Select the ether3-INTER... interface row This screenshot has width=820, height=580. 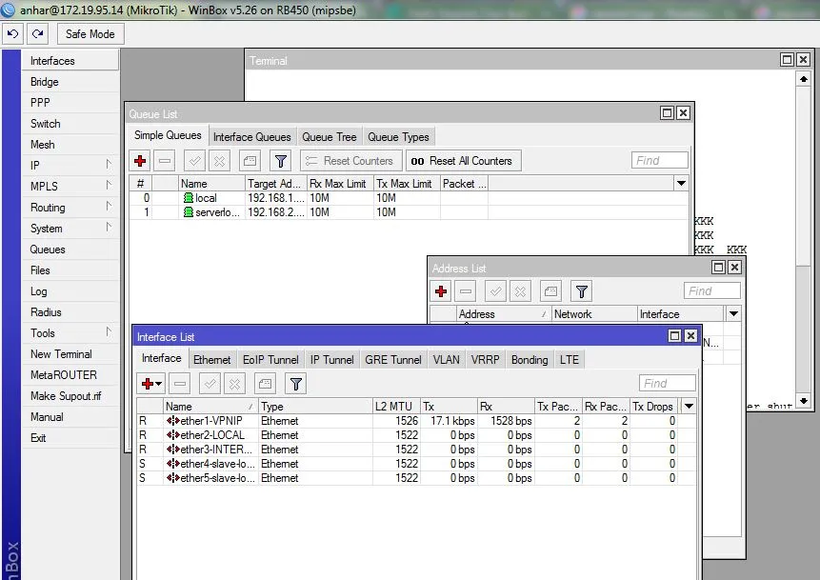click(x=416, y=450)
